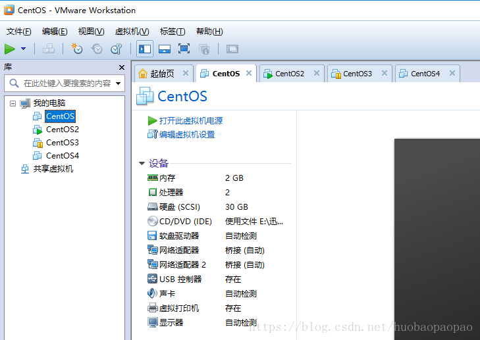Open the 文件(F) menu
This screenshot has height=340, width=480.
coord(19,31)
